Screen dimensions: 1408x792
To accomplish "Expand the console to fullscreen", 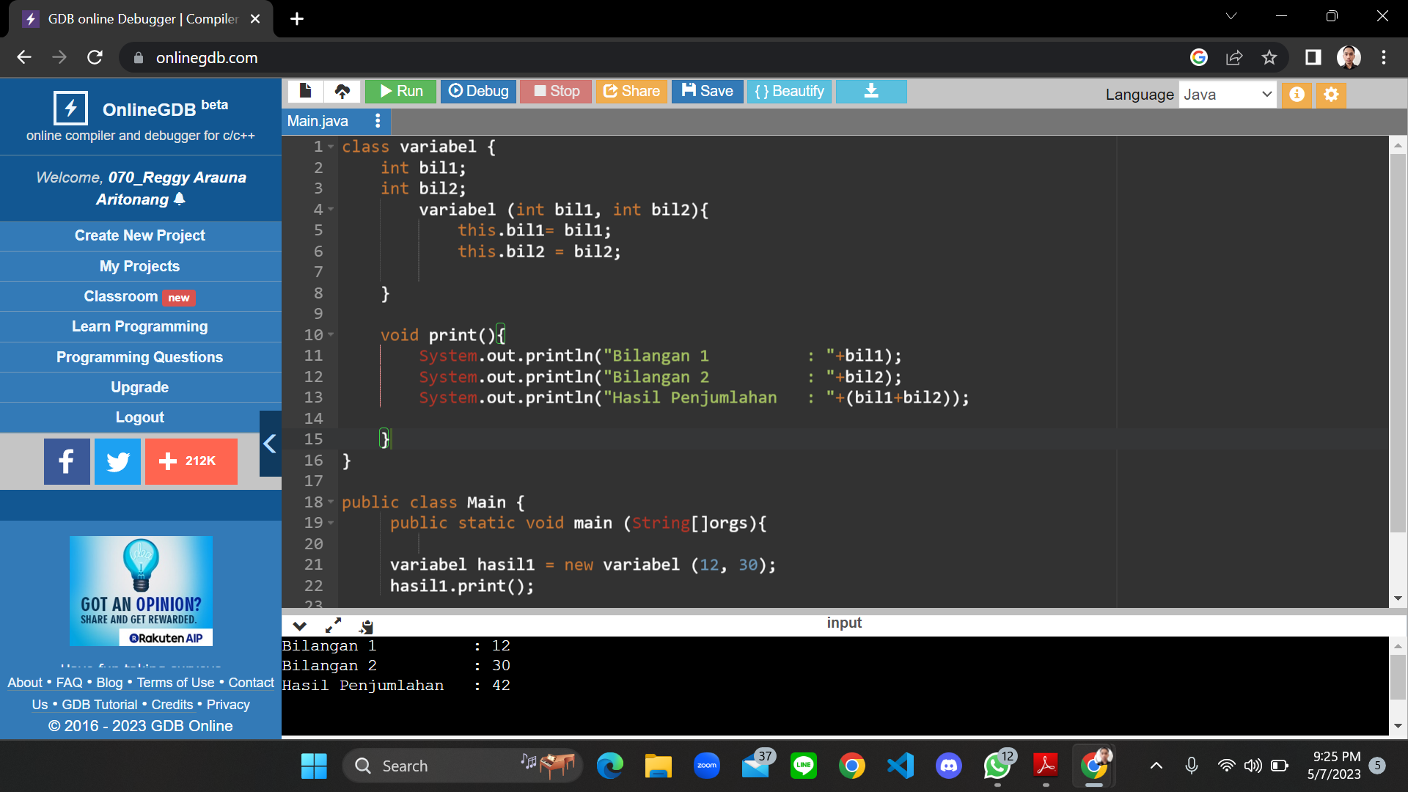I will click(334, 626).
